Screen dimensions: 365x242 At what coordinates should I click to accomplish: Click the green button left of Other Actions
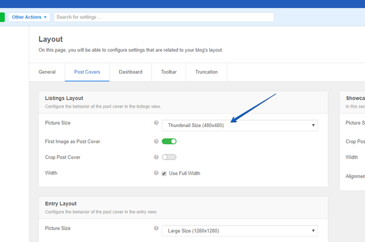pyautogui.click(x=2, y=17)
